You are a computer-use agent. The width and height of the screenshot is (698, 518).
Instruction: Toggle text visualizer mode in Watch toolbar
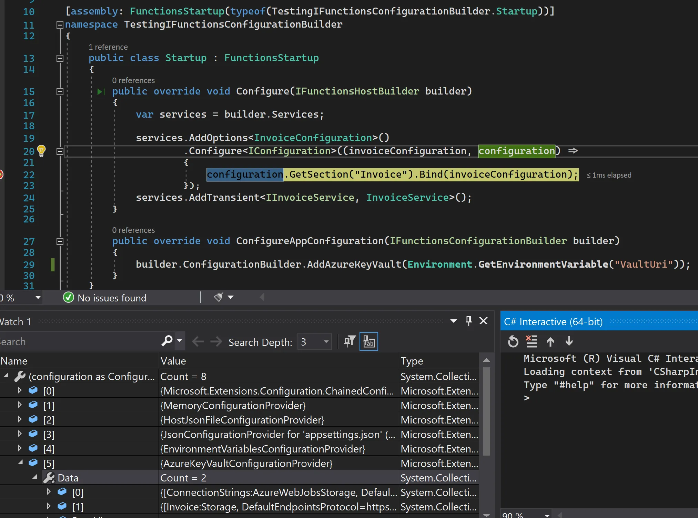click(368, 341)
